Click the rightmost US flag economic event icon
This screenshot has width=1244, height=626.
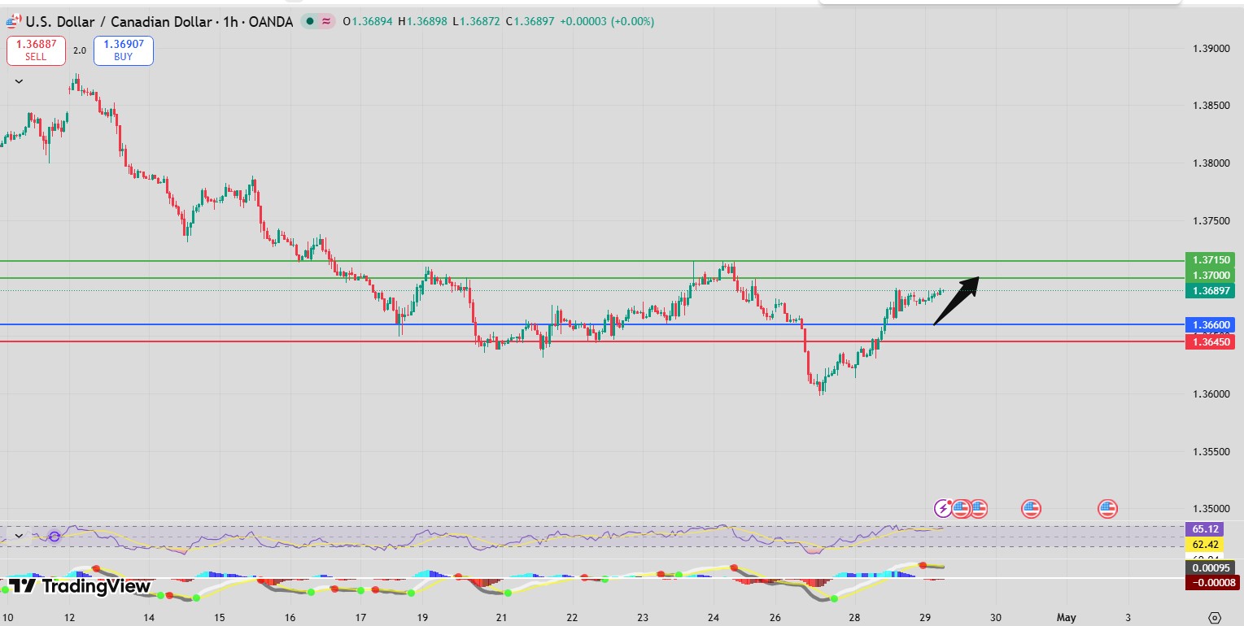click(1107, 509)
